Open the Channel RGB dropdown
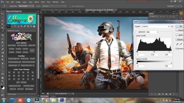 click(x=152, y=32)
